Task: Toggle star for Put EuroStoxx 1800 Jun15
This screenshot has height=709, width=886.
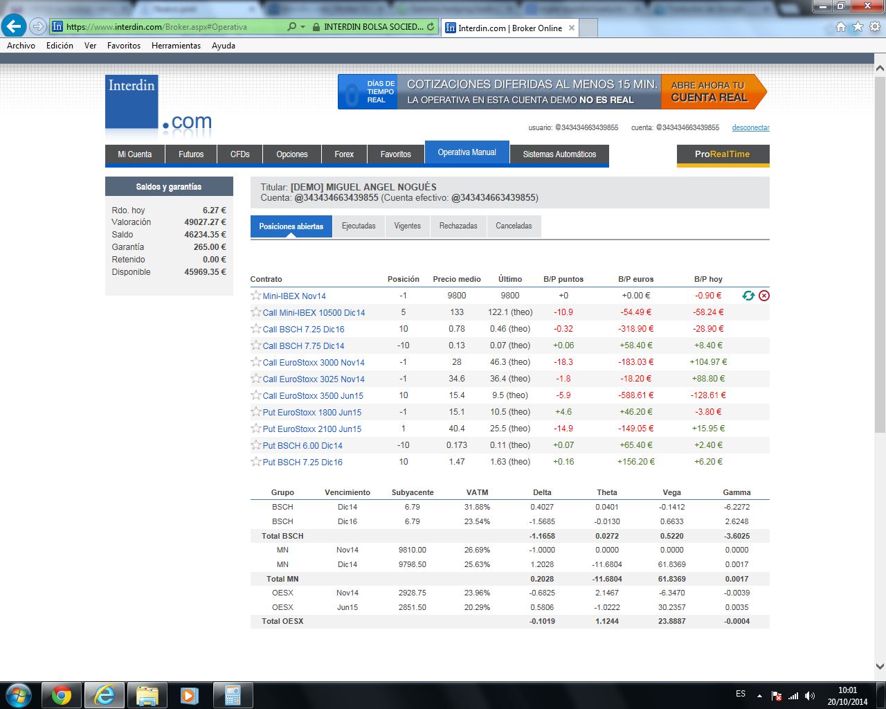Action: click(x=256, y=412)
